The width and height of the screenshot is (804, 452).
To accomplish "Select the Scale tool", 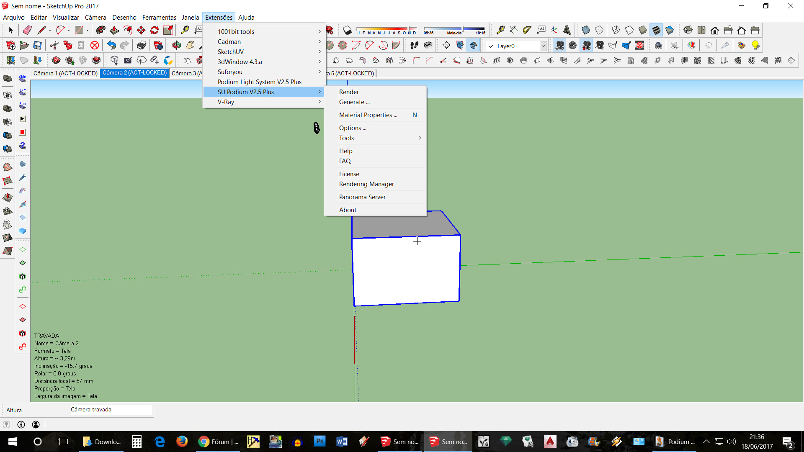I will point(168,30).
